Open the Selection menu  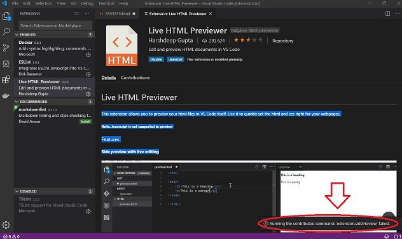(x=43, y=3)
